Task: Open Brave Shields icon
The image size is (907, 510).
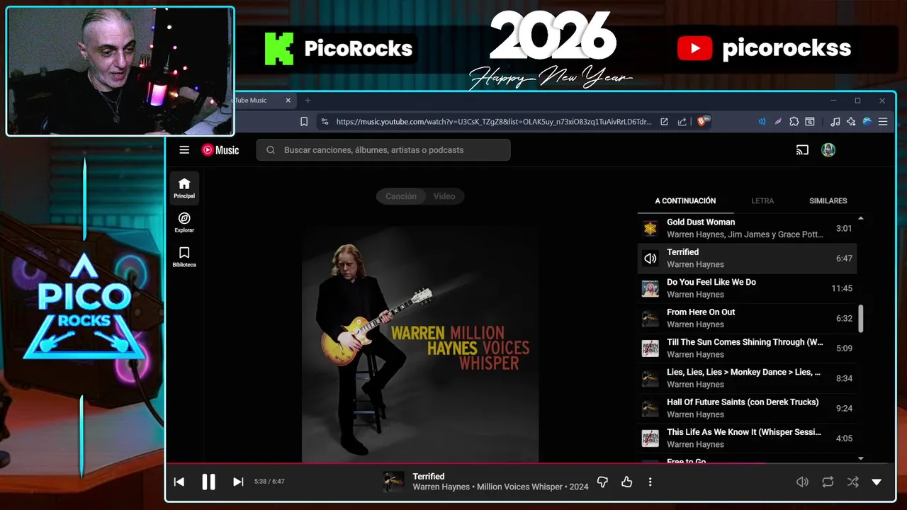Action: pos(704,121)
